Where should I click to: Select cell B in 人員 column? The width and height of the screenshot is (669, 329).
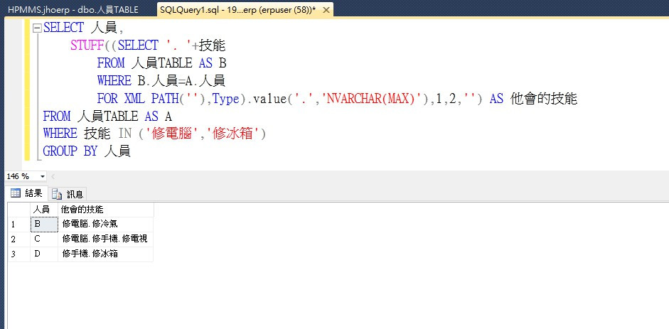pyautogui.click(x=44, y=225)
